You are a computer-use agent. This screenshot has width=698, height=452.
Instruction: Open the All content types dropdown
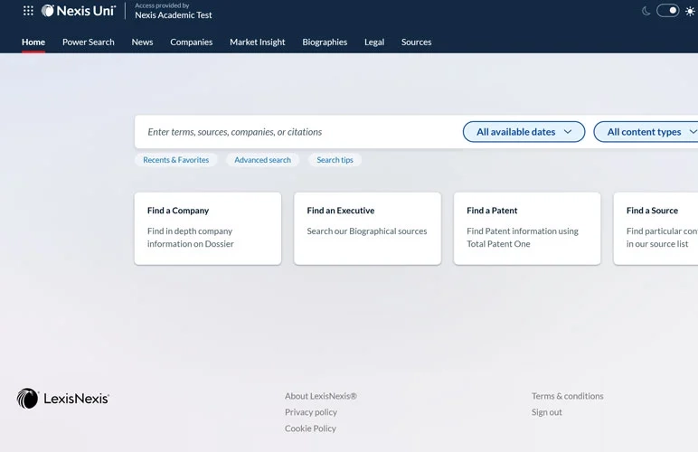(x=646, y=132)
